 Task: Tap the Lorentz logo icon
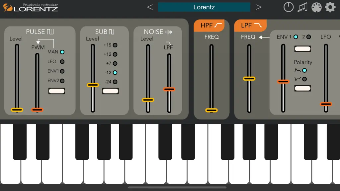point(8,8)
